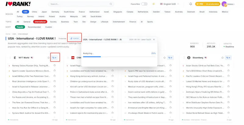This screenshot has width=244, height=125.
Task: Click icon beside Anthropic Nears Finalizing headline
Action: [228, 92]
